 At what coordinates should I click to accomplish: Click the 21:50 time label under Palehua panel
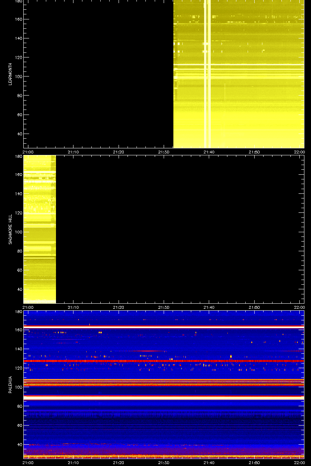[254, 463]
